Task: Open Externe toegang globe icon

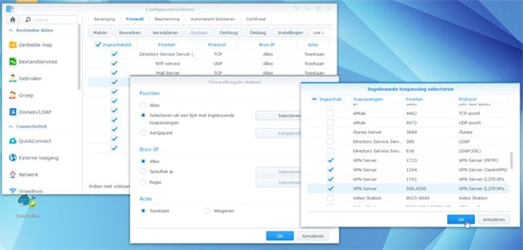Action: click(12, 157)
